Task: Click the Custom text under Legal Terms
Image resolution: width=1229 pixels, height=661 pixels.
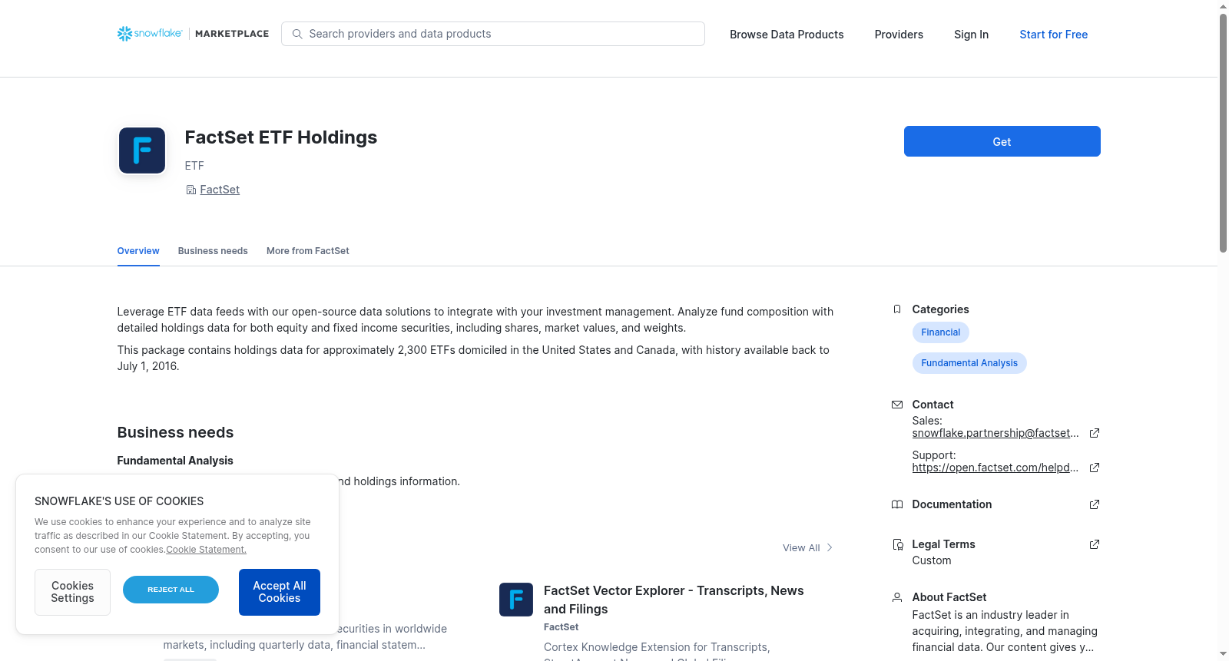Action: pyautogui.click(x=931, y=560)
